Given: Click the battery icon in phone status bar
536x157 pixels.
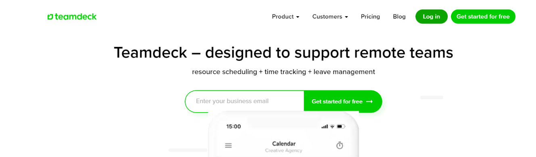Looking at the screenshot, I should (x=341, y=126).
